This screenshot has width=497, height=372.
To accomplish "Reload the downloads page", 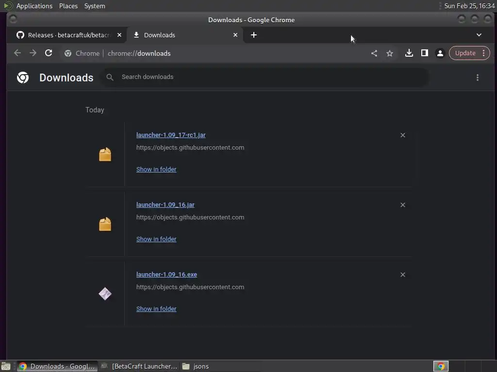I will tap(49, 53).
